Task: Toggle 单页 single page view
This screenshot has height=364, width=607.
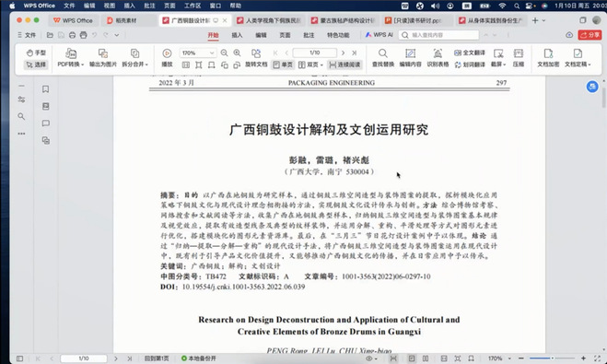Action: 283,65
